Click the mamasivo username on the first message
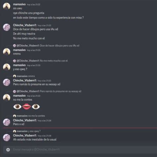This screenshot has height=157, width=157. pos(19,4)
